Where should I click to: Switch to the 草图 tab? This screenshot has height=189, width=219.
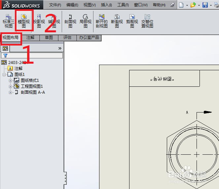pyautogui.click(x=49, y=38)
